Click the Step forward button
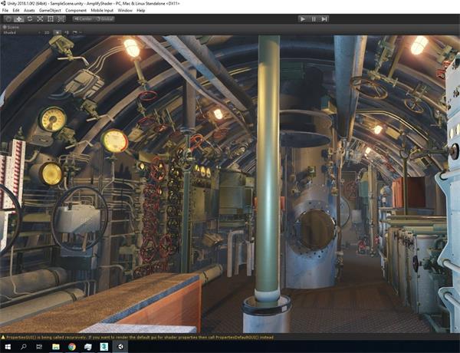Viewport: 460px width, 353px height. point(326,18)
